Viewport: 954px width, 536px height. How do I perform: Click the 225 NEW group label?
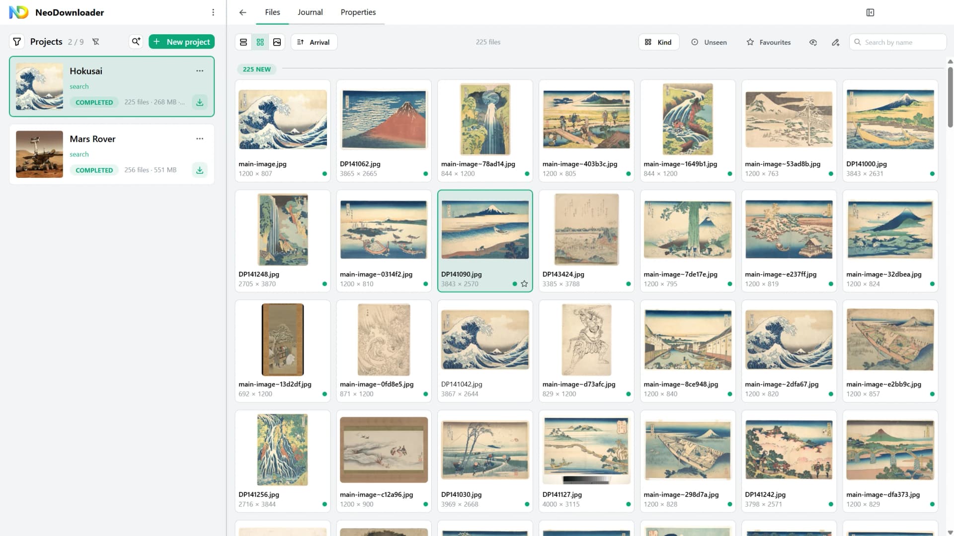[257, 69]
